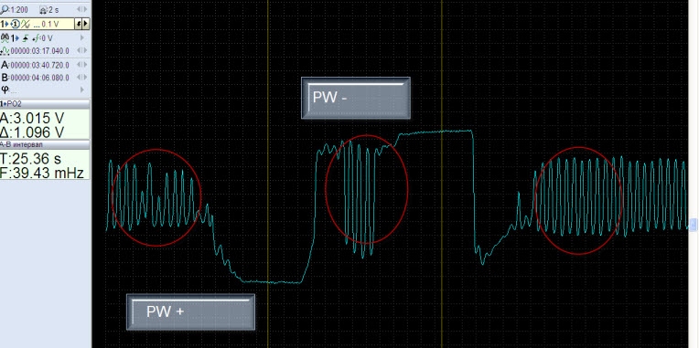The width and height of the screenshot is (699, 348).
Task: Select the A-B интервал header
Action: 45,144
